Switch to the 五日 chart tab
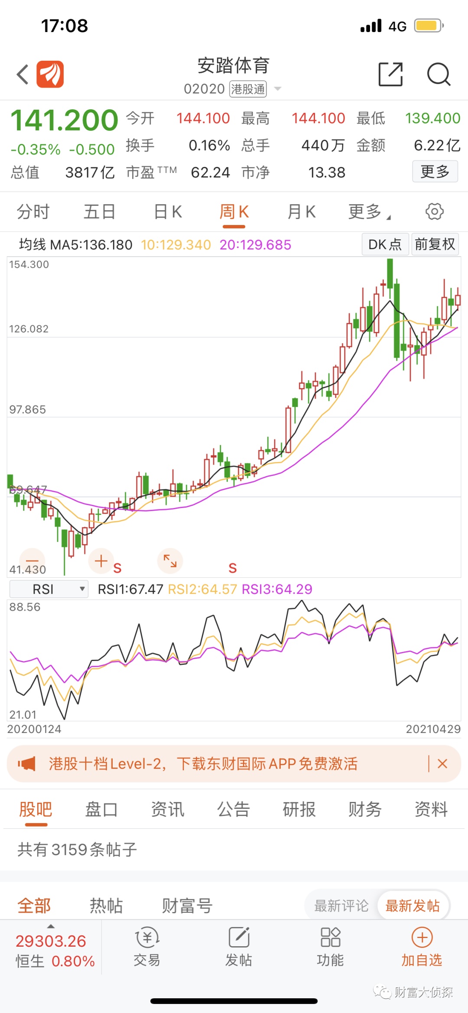 100,212
